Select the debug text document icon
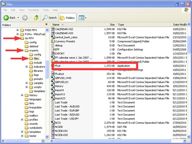The width and height of the screenshot is (192, 144). pos(53,45)
